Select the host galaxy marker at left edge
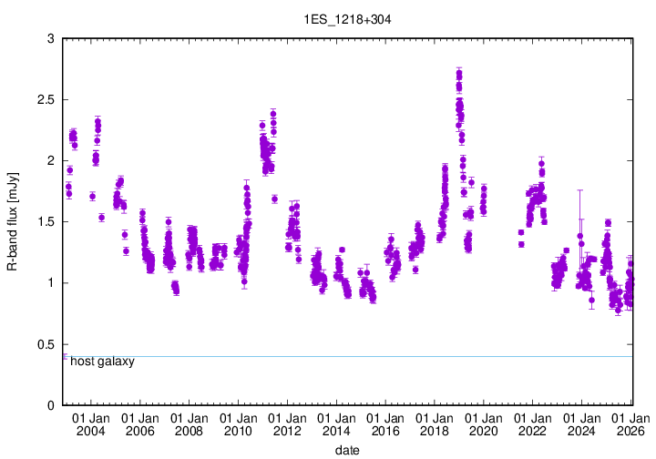656x459 pixels. [x=64, y=357]
